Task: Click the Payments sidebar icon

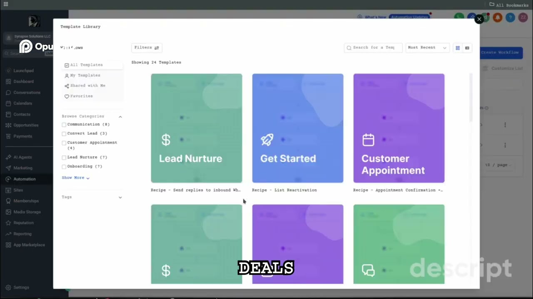Action: 8,136
